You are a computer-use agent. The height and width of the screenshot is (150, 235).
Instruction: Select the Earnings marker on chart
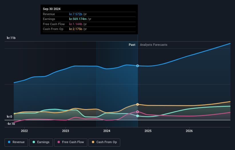(x=138, y=116)
